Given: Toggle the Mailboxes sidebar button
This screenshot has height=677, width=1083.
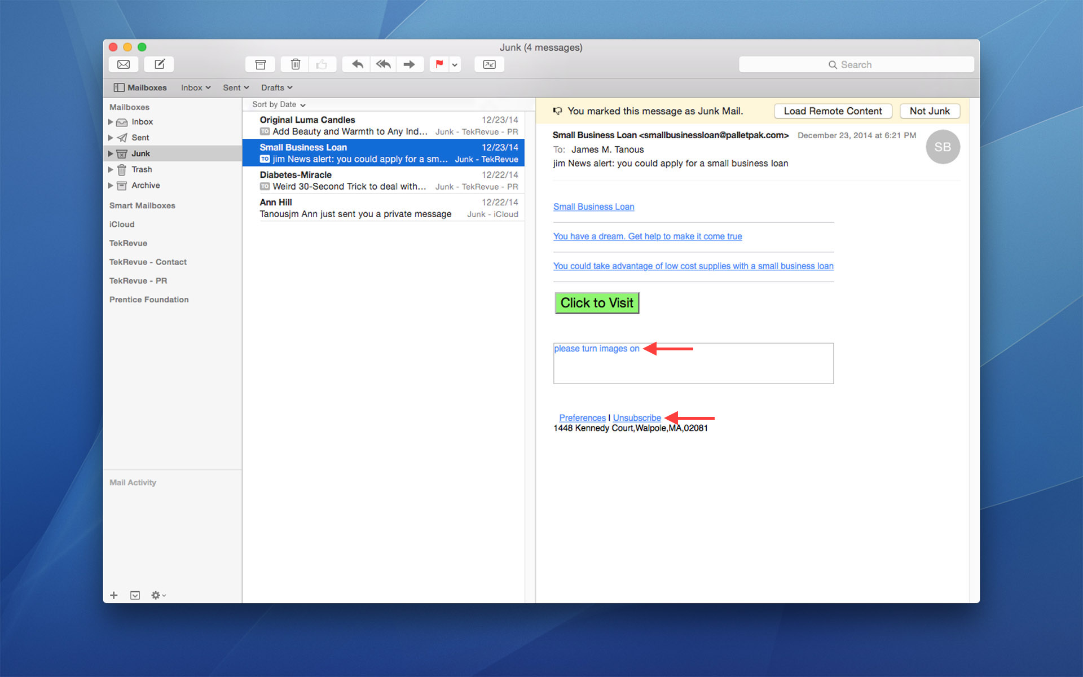Looking at the screenshot, I should pos(140,87).
